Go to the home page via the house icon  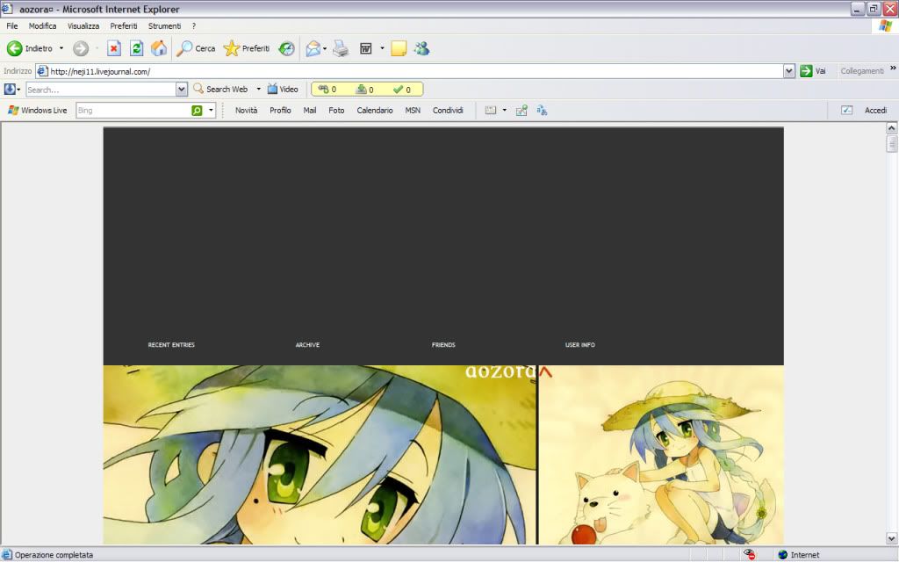pyautogui.click(x=159, y=49)
